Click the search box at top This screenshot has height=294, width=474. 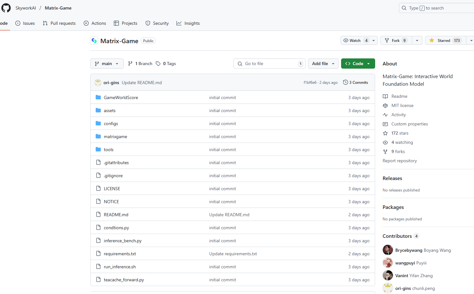point(436,8)
